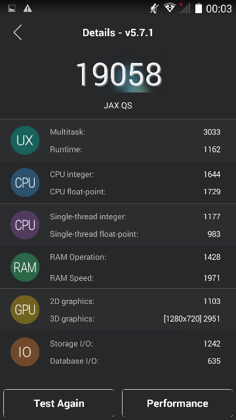Select the purple CPU single-thread icon
236x420 pixels.
pyautogui.click(x=25, y=225)
